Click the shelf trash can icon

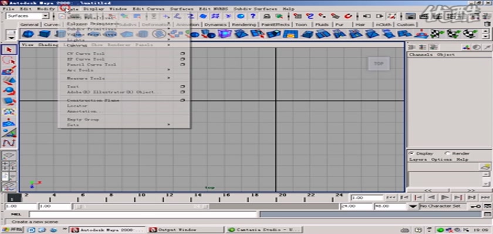tap(487, 24)
